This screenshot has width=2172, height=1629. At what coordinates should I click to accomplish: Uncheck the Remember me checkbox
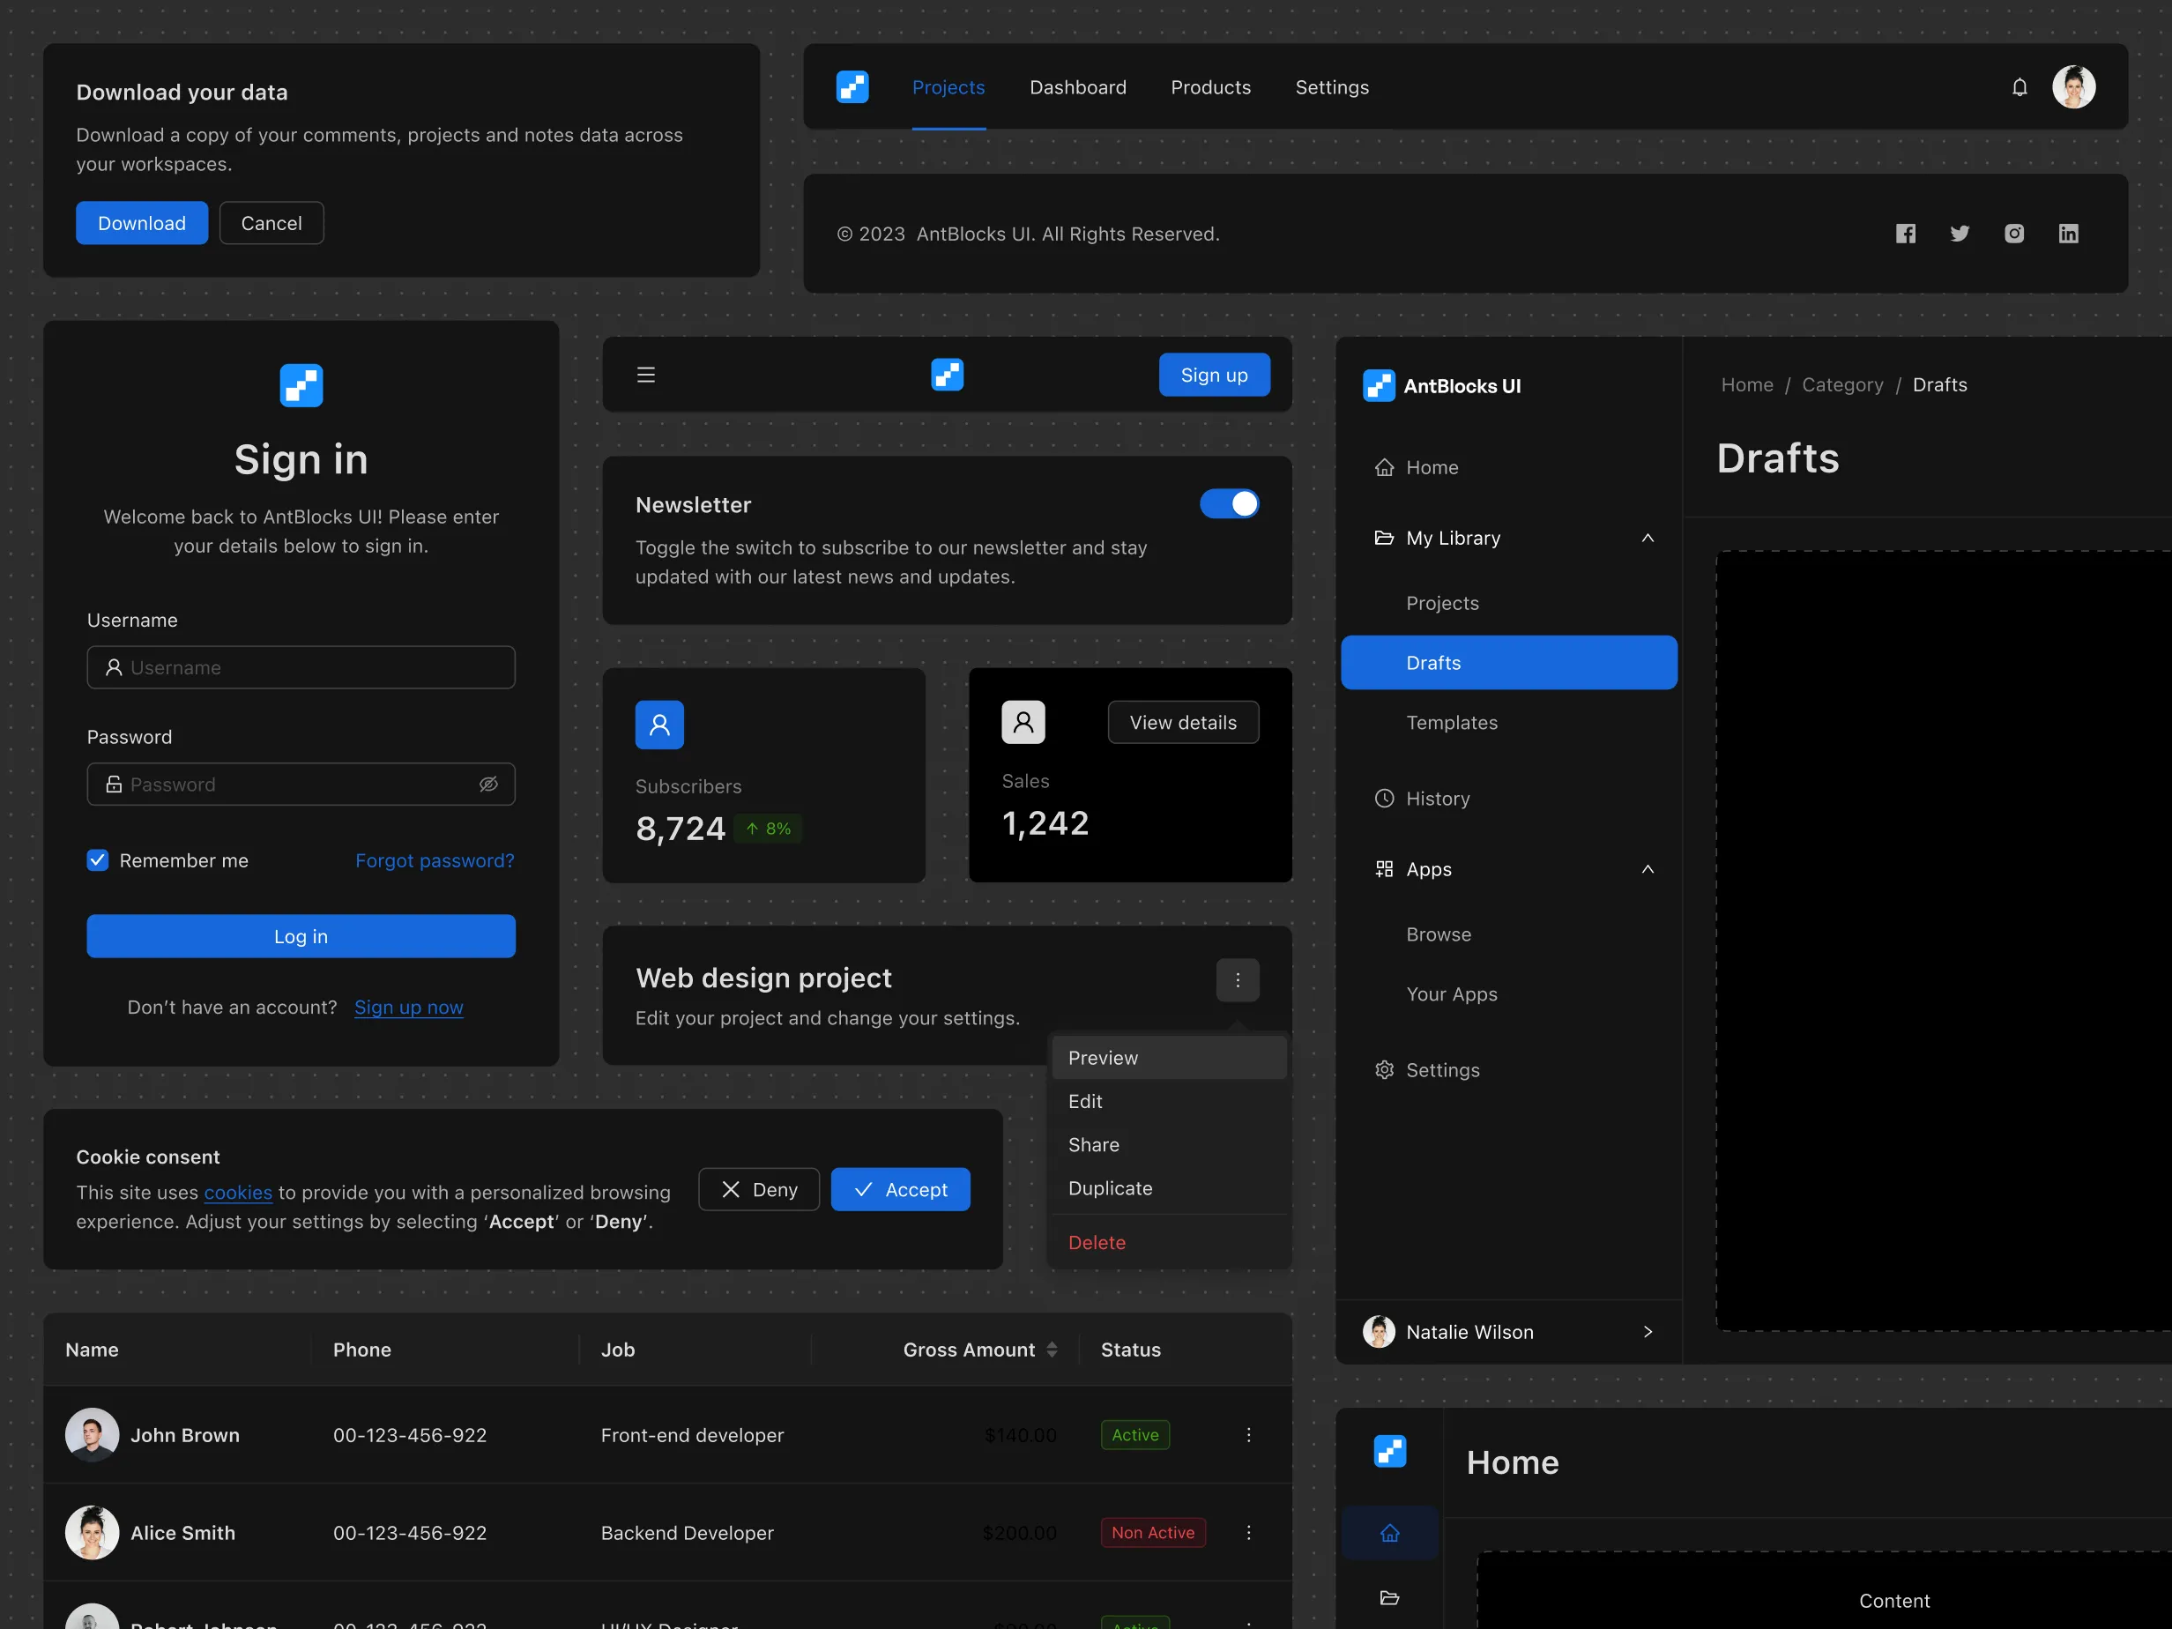97,859
